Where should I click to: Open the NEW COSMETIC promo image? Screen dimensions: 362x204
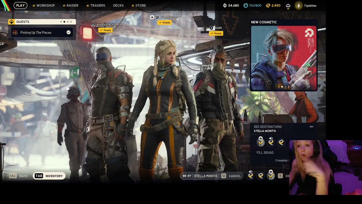(x=284, y=58)
